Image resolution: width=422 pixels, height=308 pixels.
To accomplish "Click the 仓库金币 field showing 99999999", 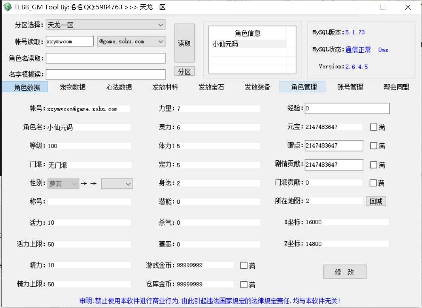I will click(x=205, y=284).
